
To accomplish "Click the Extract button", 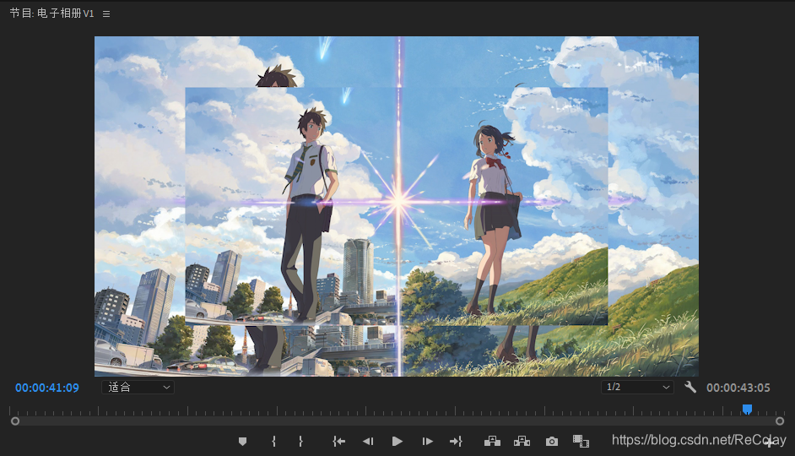I will [x=522, y=441].
